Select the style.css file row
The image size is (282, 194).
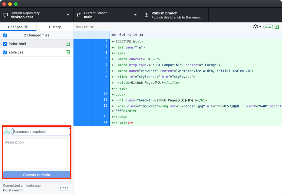click(37, 52)
